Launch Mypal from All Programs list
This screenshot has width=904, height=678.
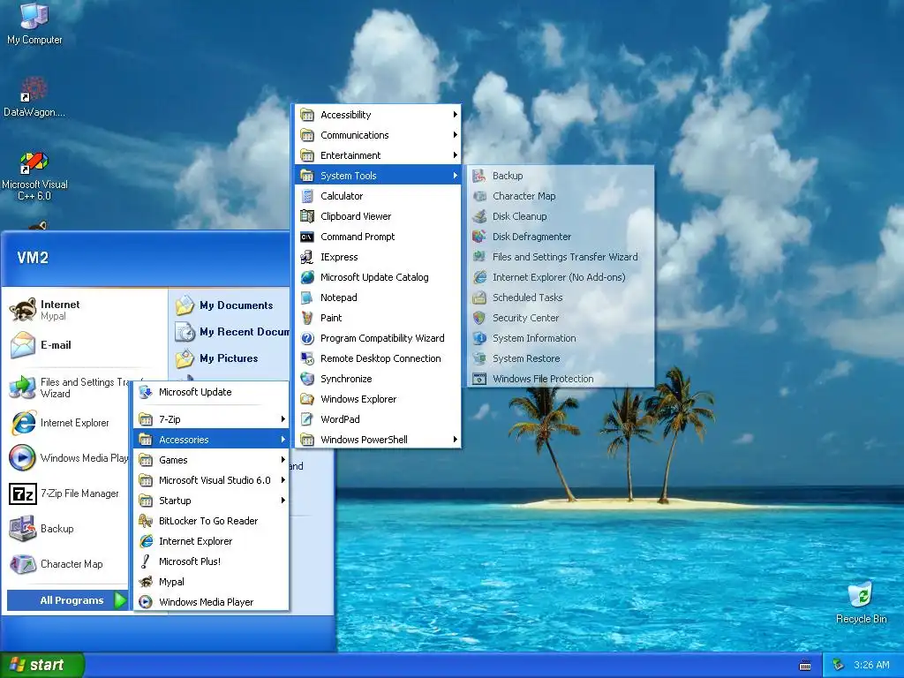click(211, 582)
